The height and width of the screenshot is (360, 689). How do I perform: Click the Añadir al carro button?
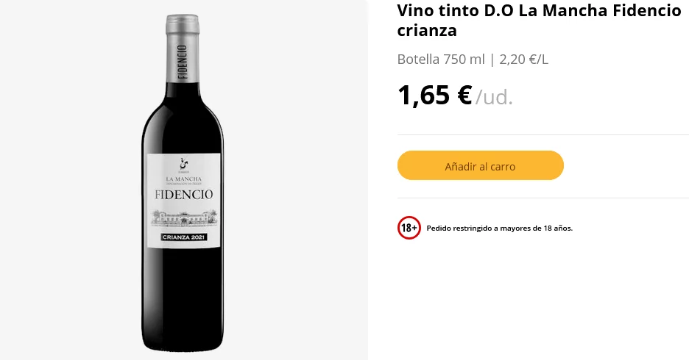480,166
